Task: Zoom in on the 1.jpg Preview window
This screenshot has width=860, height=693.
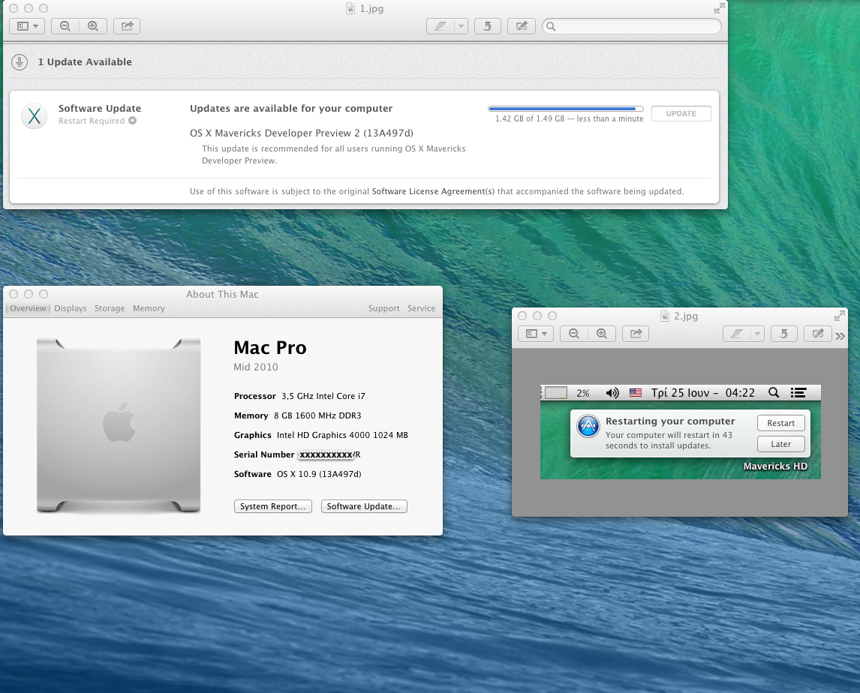Action: [93, 26]
